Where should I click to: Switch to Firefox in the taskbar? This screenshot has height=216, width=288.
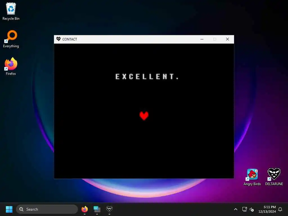pyautogui.click(x=85, y=209)
